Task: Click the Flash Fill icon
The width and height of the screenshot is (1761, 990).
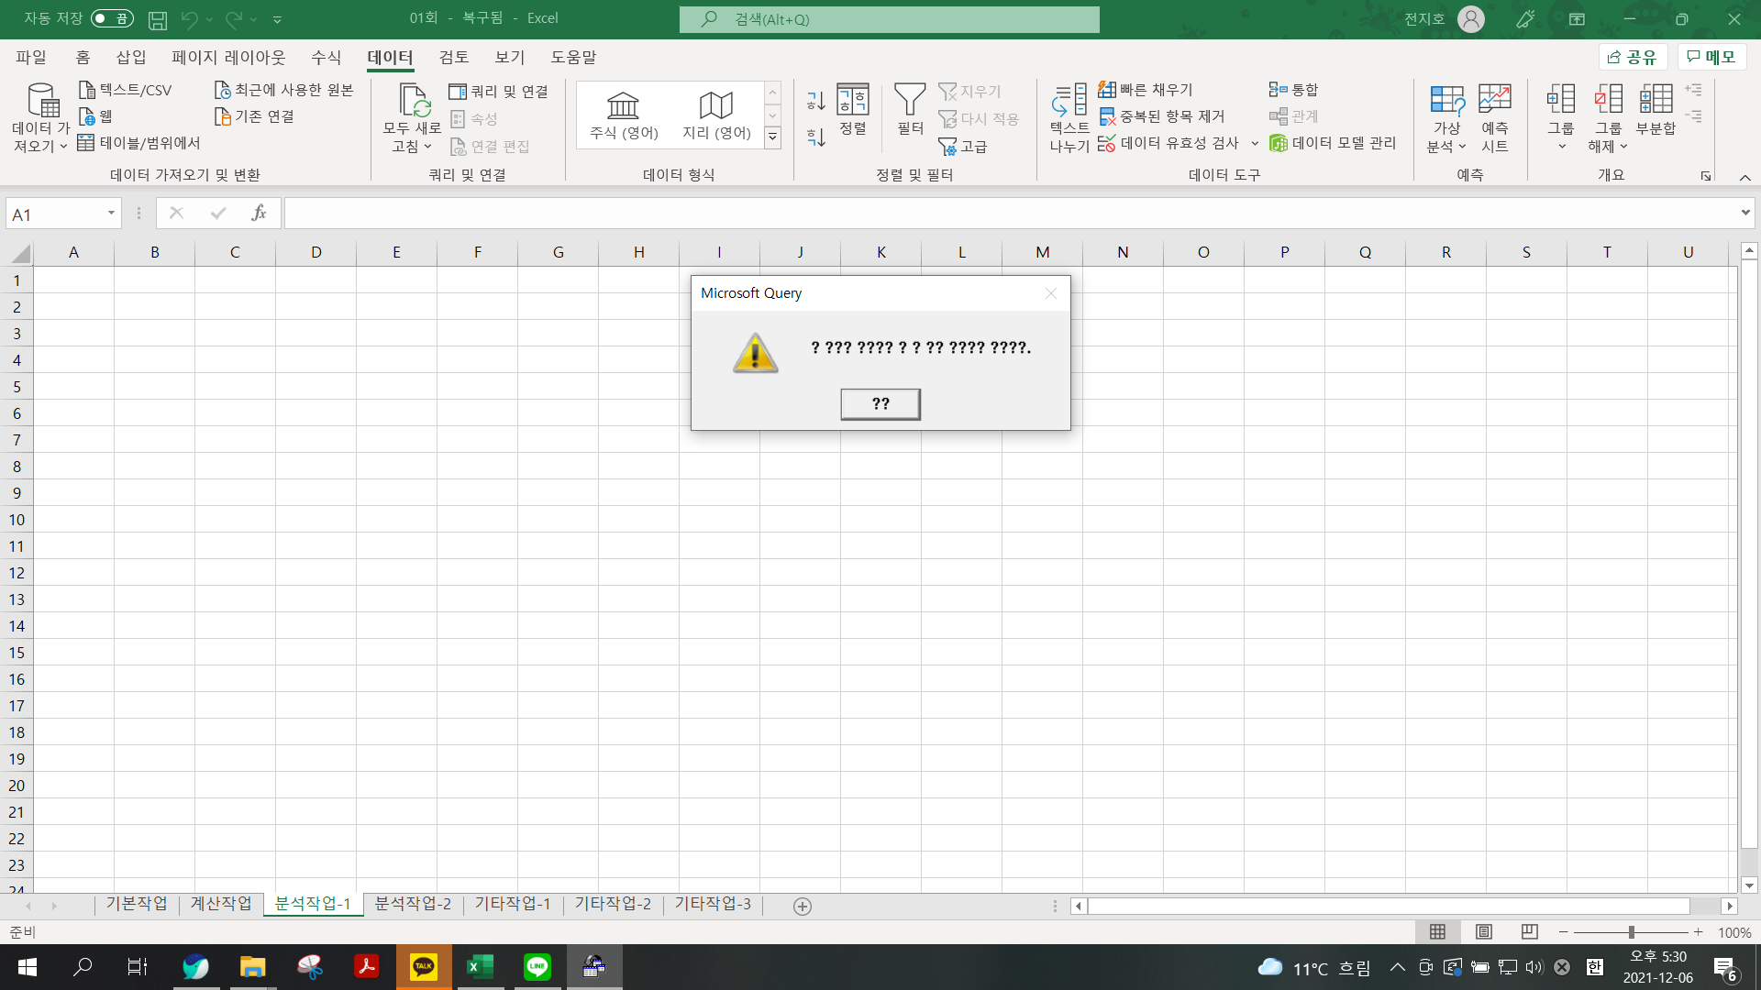Action: pyautogui.click(x=1107, y=90)
